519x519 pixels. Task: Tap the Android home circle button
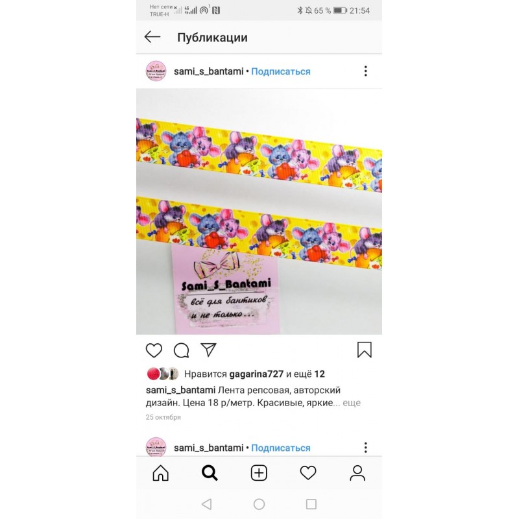pos(259,504)
